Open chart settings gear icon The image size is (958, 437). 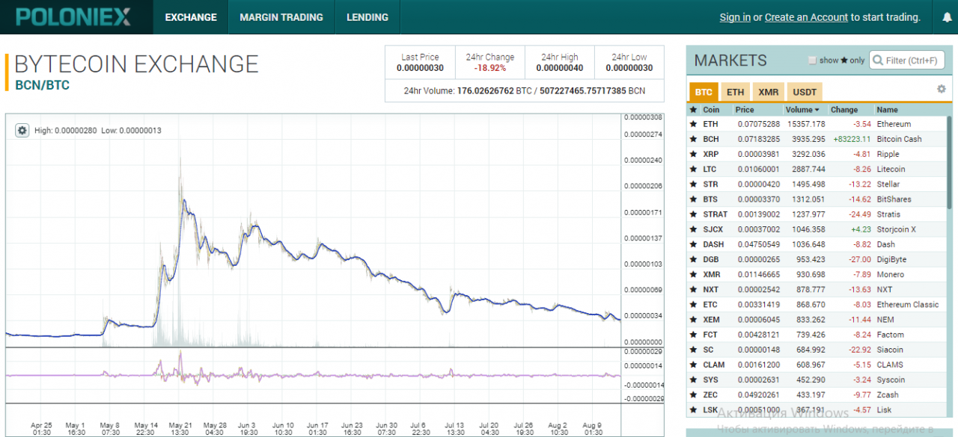coord(22,130)
